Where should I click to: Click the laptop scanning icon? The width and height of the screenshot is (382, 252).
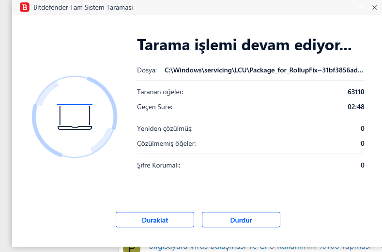75,117
